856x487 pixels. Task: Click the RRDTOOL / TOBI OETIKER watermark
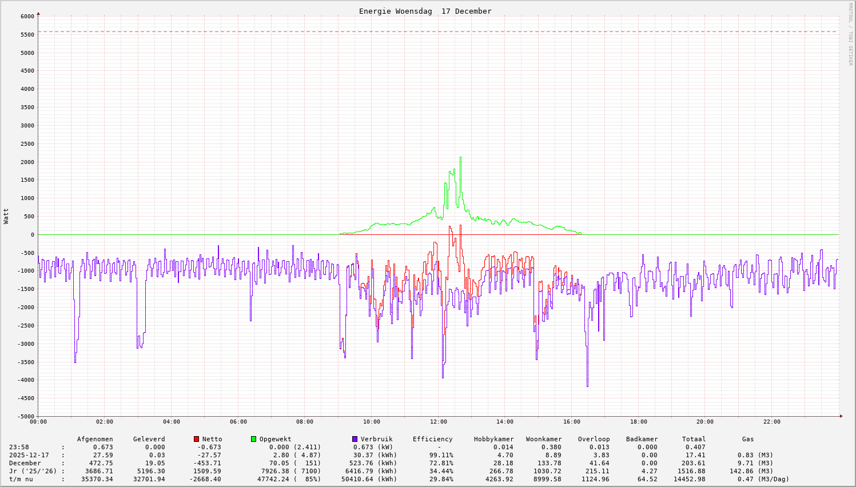click(850, 34)
